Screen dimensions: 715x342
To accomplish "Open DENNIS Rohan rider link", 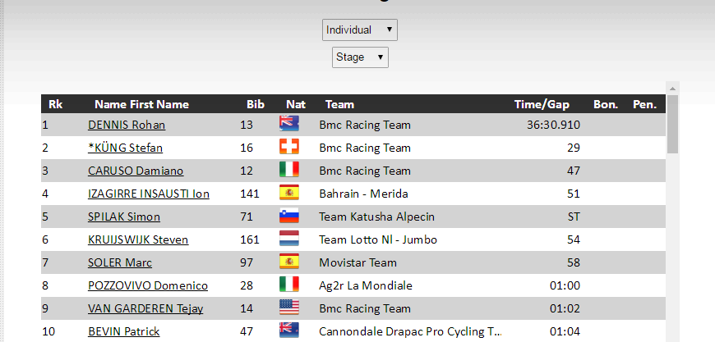I will pyautogui.click(x=127, y=125).
